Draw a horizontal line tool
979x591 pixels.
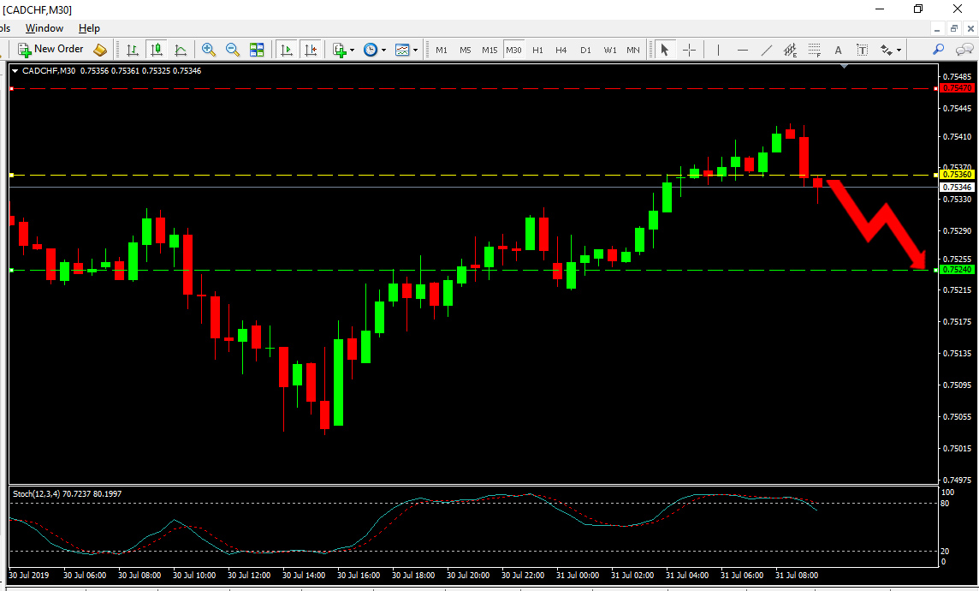pos(742,50)
